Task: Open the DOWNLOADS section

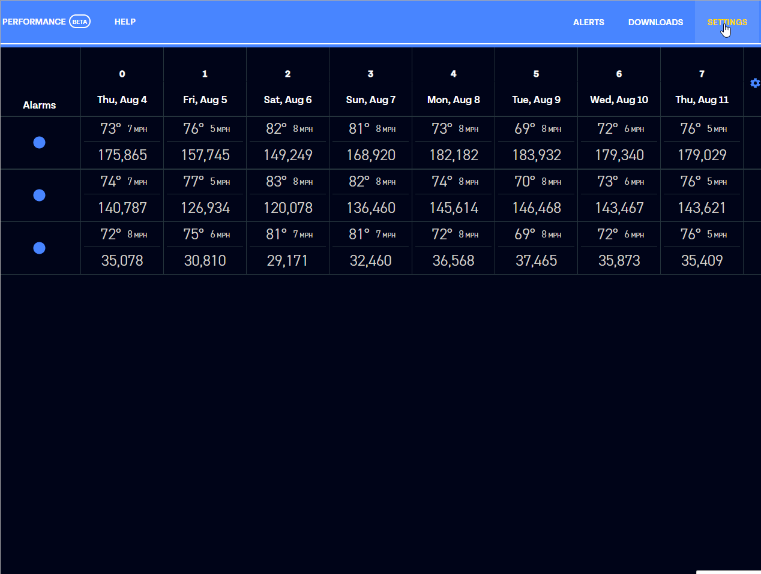Action: tap(655, 22)
